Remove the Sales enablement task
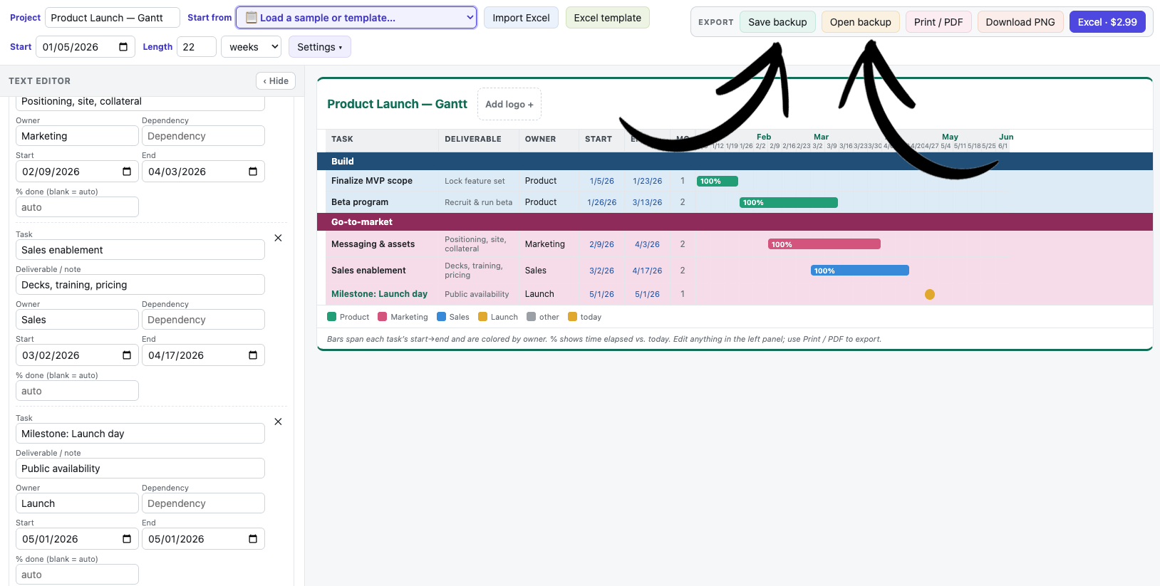Image resolution: width=1160 pixels, height=586 pixels. pos(278,238)
